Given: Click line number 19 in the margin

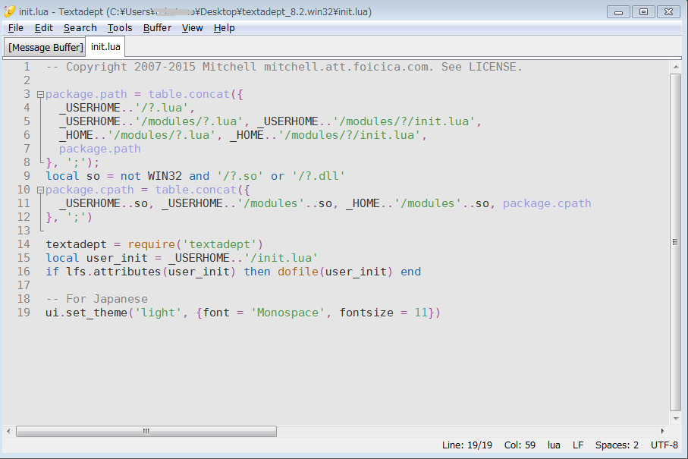Looking at the screenshot, I should pos(24,313).
